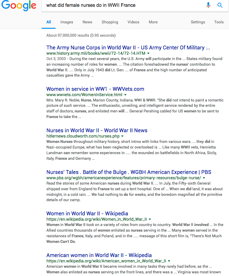This screenshot has height=276, width=229.
Task: Start voice search with microphone icon
Action: pos(208,5)
